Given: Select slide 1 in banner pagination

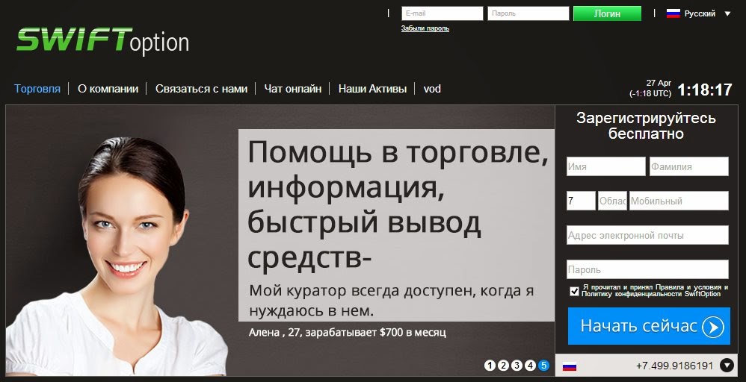Looking at the screenshot, I should point(490,366).
